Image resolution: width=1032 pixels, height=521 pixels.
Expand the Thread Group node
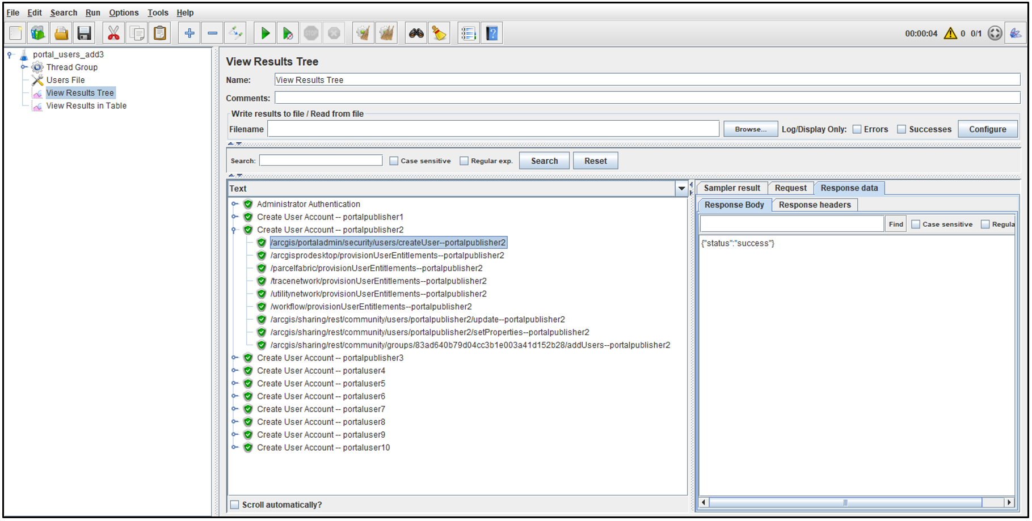pos(24,67)
